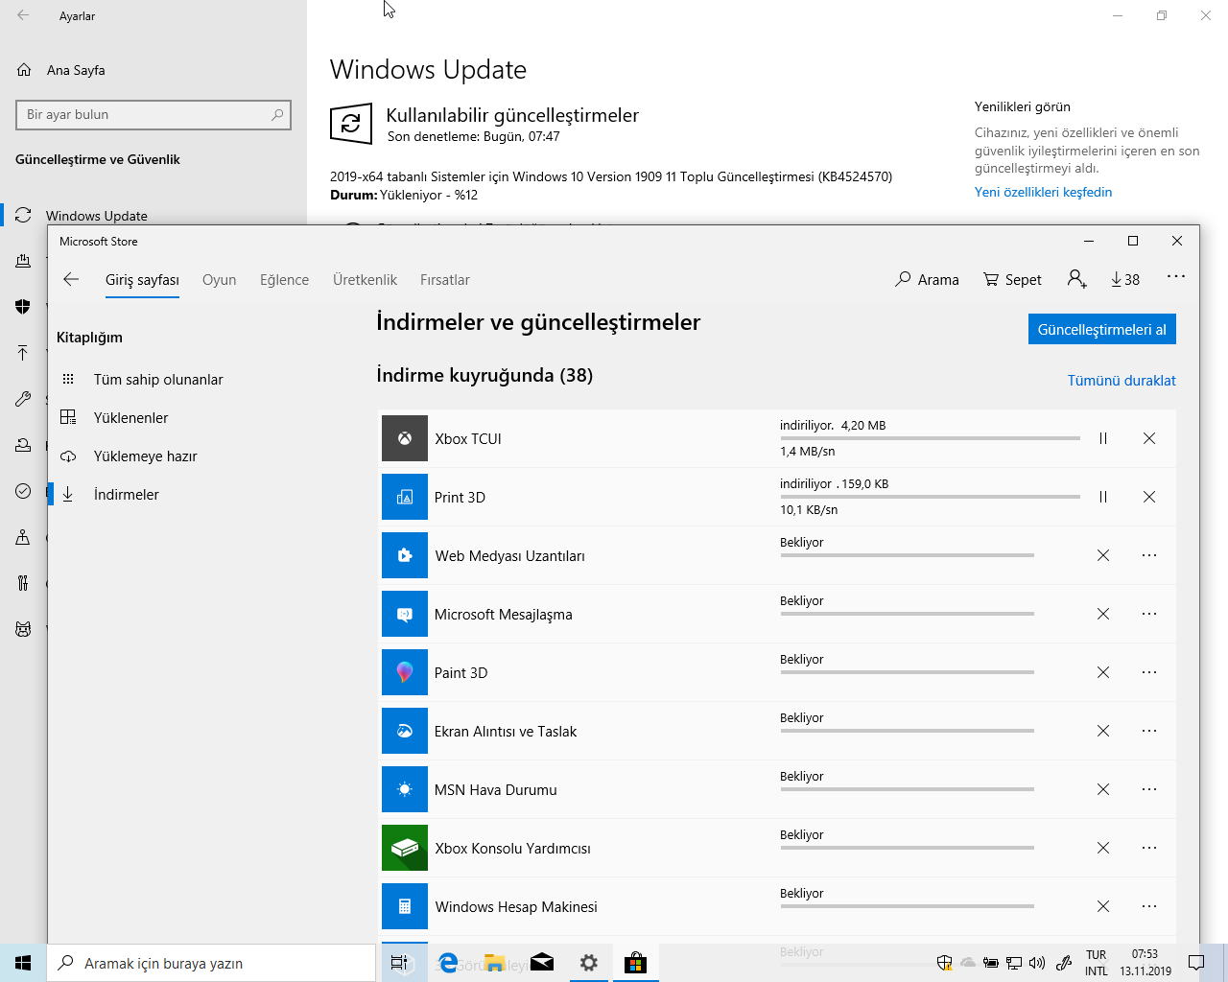Switch to Üretkenlik tab
This screenshot has width=1228, height=982.
(365, 280)
